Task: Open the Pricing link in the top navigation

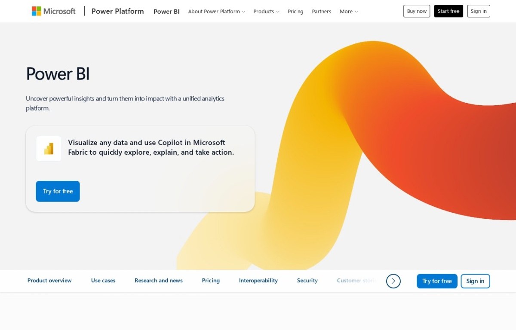Action: (295, 12)
